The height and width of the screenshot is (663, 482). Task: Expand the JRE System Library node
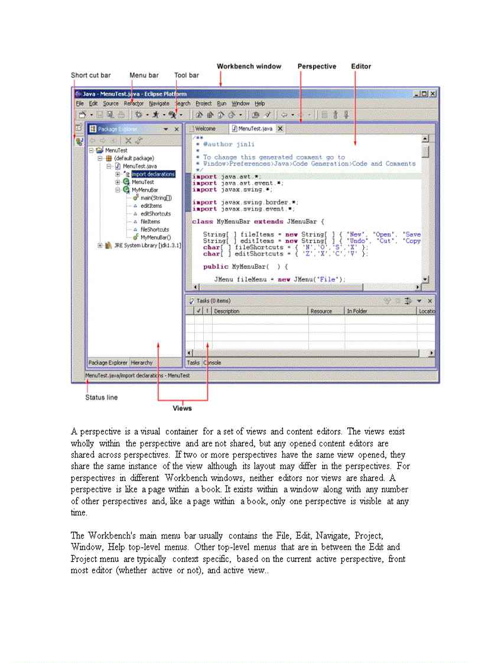(x=100, y=244)
